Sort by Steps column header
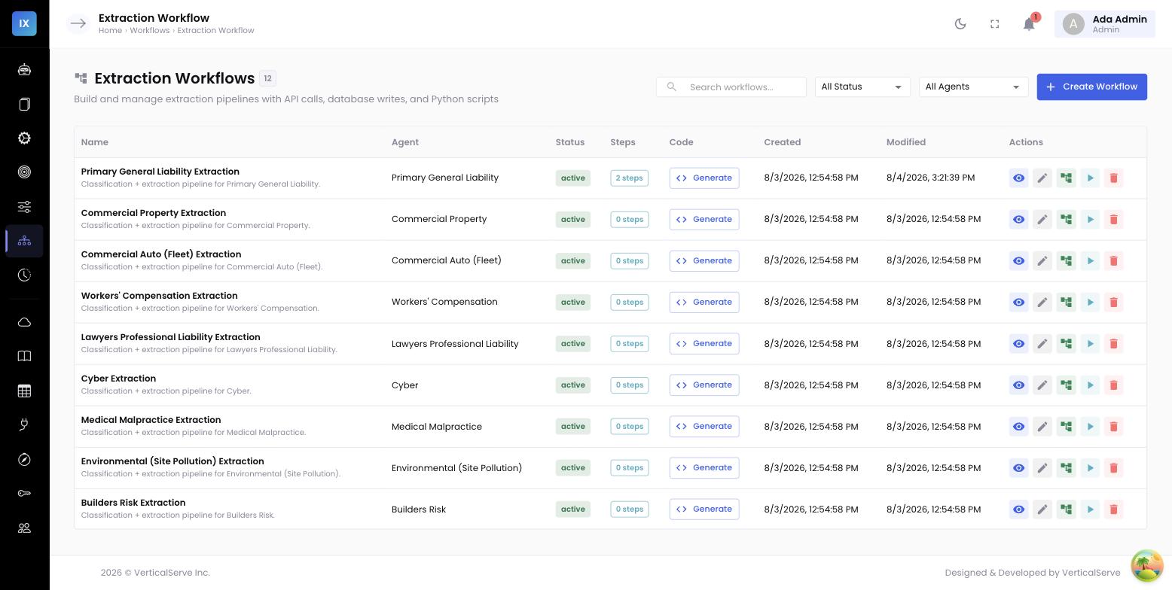1172x590 pixels. [x=623, y=142]
